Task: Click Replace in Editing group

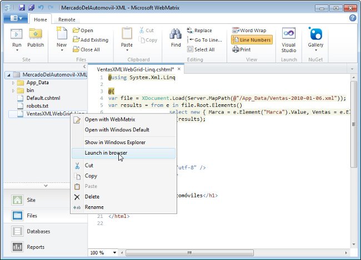Action: pyautogui.click(x=199, y=30)
